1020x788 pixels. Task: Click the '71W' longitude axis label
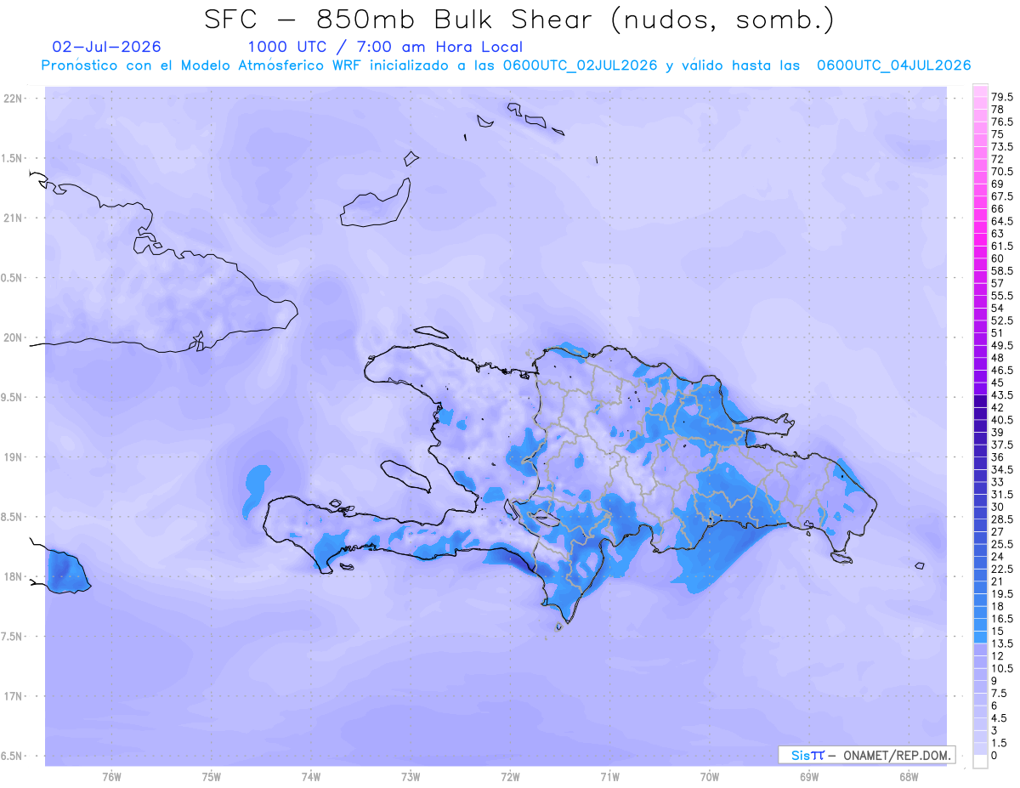click(x=609, y=777)
